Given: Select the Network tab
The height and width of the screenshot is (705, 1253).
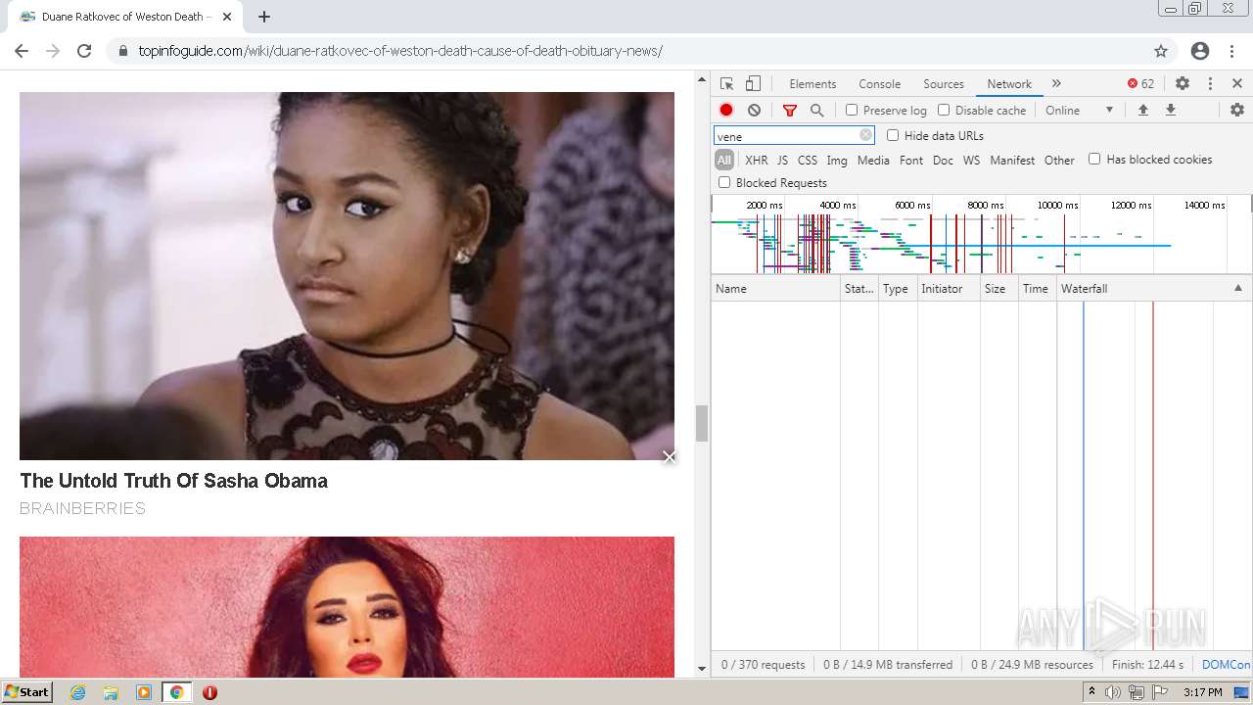Looking at the screenshot, I should 1009,84.
